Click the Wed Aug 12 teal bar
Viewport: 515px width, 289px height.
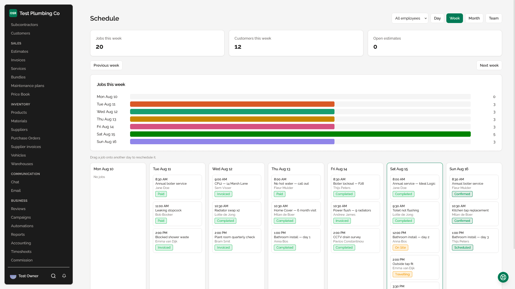tap(232, 112)
